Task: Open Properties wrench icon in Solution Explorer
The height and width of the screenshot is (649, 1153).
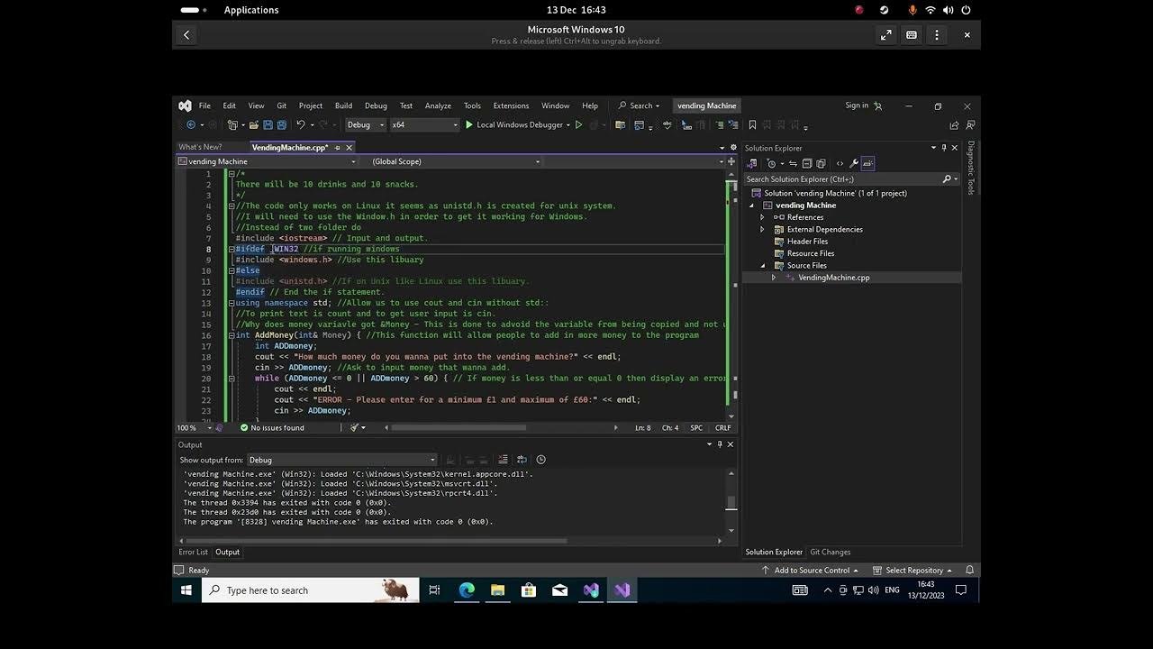Action: pos(854,163)
